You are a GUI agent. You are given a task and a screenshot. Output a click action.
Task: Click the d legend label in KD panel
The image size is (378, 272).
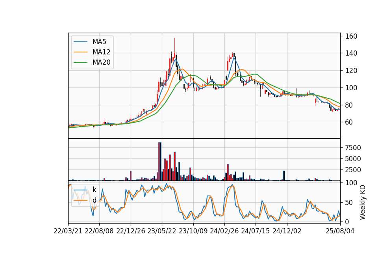click(x=94, y=200)
